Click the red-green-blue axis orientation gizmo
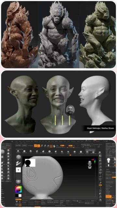 94,161
